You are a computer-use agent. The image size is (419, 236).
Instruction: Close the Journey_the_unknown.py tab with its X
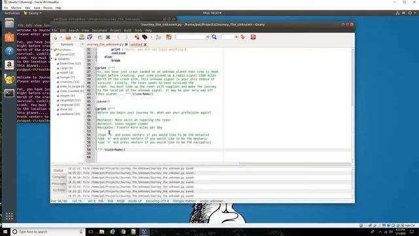[126, 45]
